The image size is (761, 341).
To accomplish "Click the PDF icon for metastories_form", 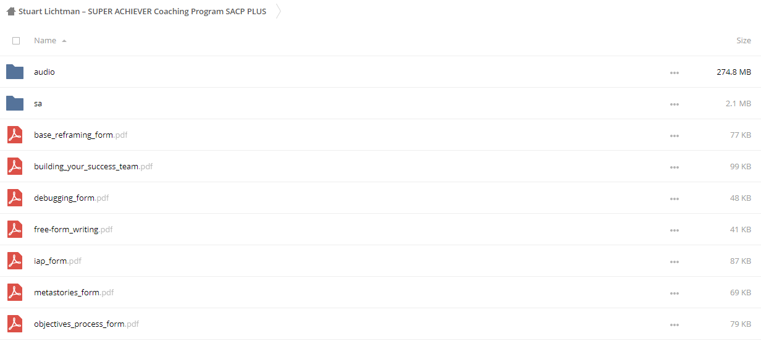I will (15, 292).
